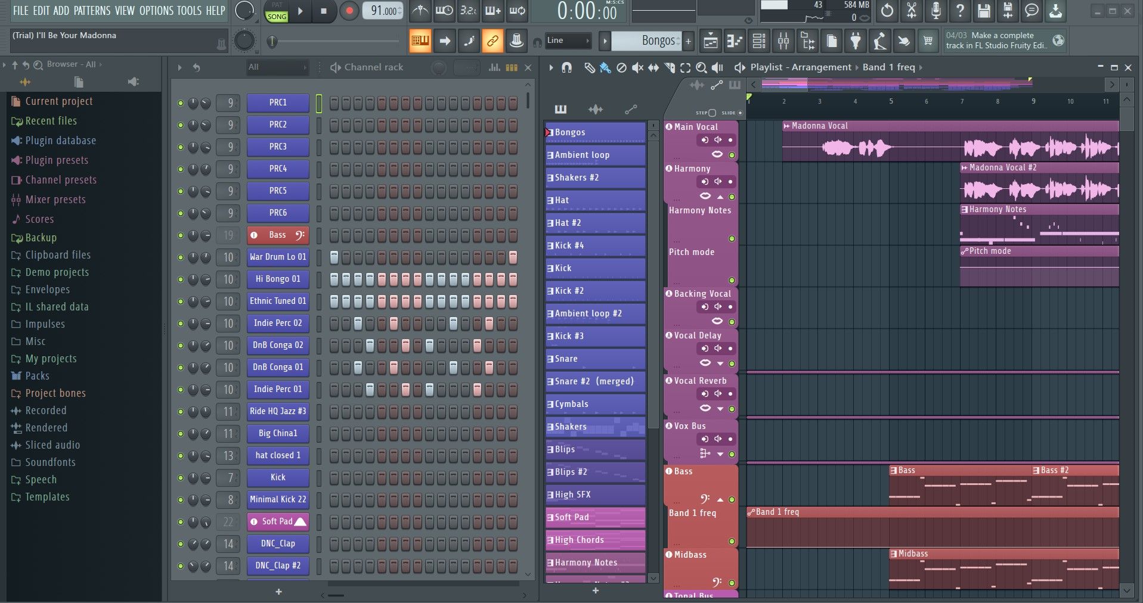The width and height of the screenshot is (1143, 603).
Task: Mute the Hi Bongo 01 channel
Action: 181,279
